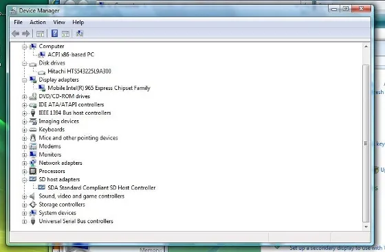This screenshot has height=252, width=385.
Task: Select SDA Standard Compliant SD Host Controller
Action: (x=102, y=187)
